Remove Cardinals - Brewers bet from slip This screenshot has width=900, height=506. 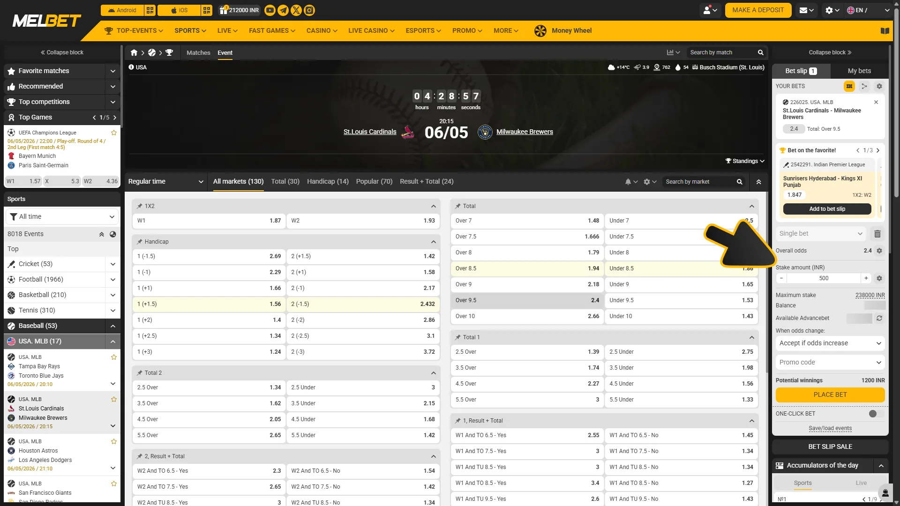[876, 102]
